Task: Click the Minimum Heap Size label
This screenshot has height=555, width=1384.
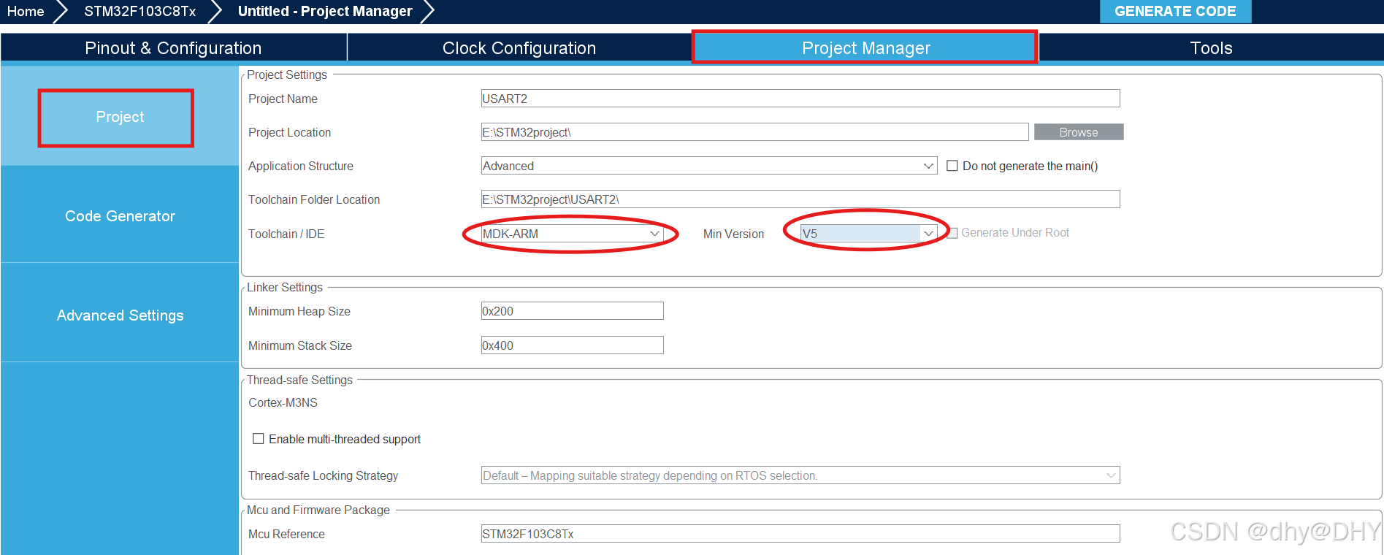Action: click(x=299, y=311)
